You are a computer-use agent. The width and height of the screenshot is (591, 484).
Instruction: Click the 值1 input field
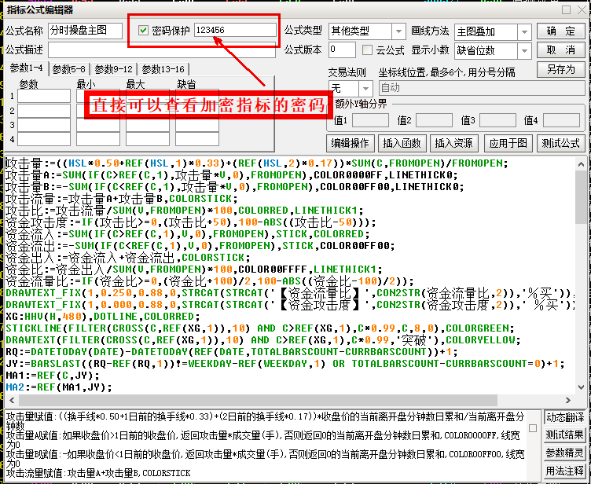coord(370,120)
